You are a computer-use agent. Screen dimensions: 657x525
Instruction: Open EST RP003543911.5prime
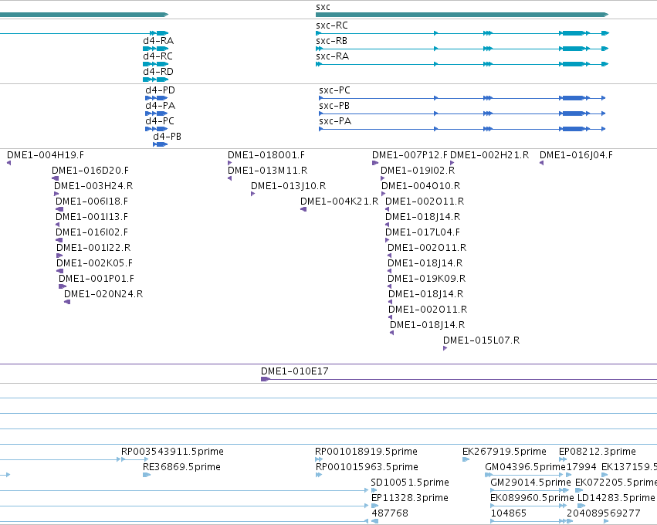click(x=172, y=452)
